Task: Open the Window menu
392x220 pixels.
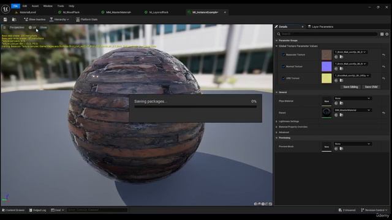Action: coord(48,6)
